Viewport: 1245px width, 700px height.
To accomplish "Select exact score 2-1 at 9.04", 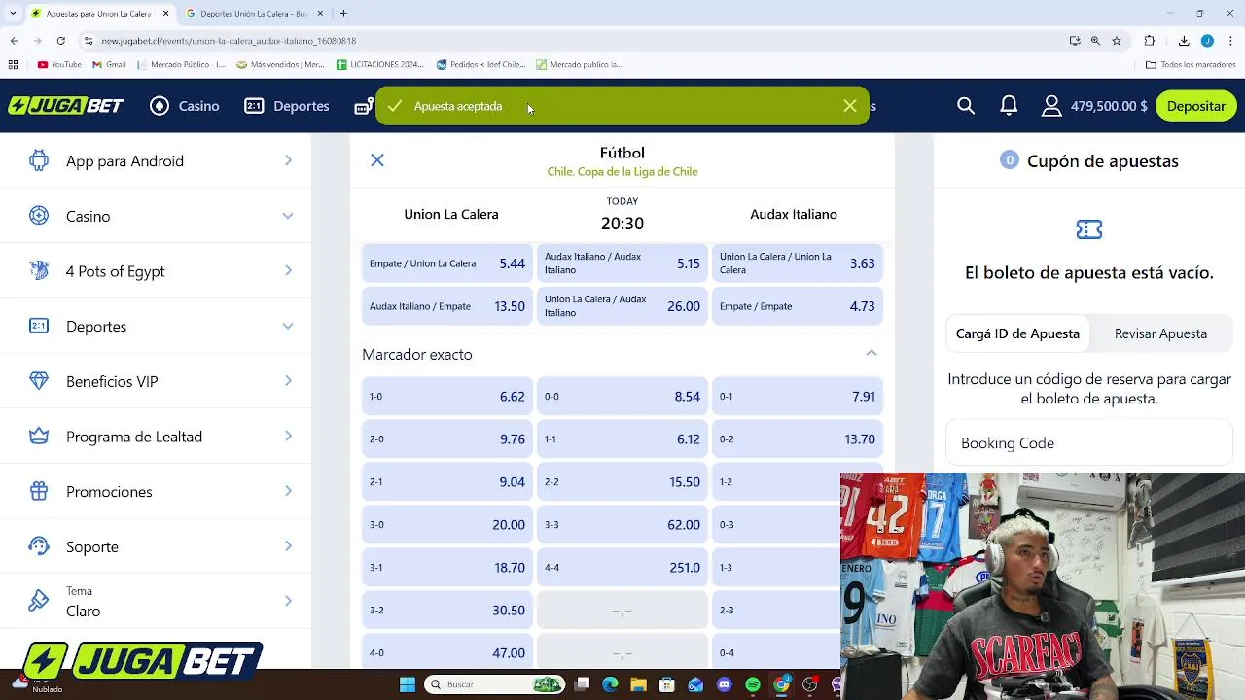I will 447,481.
